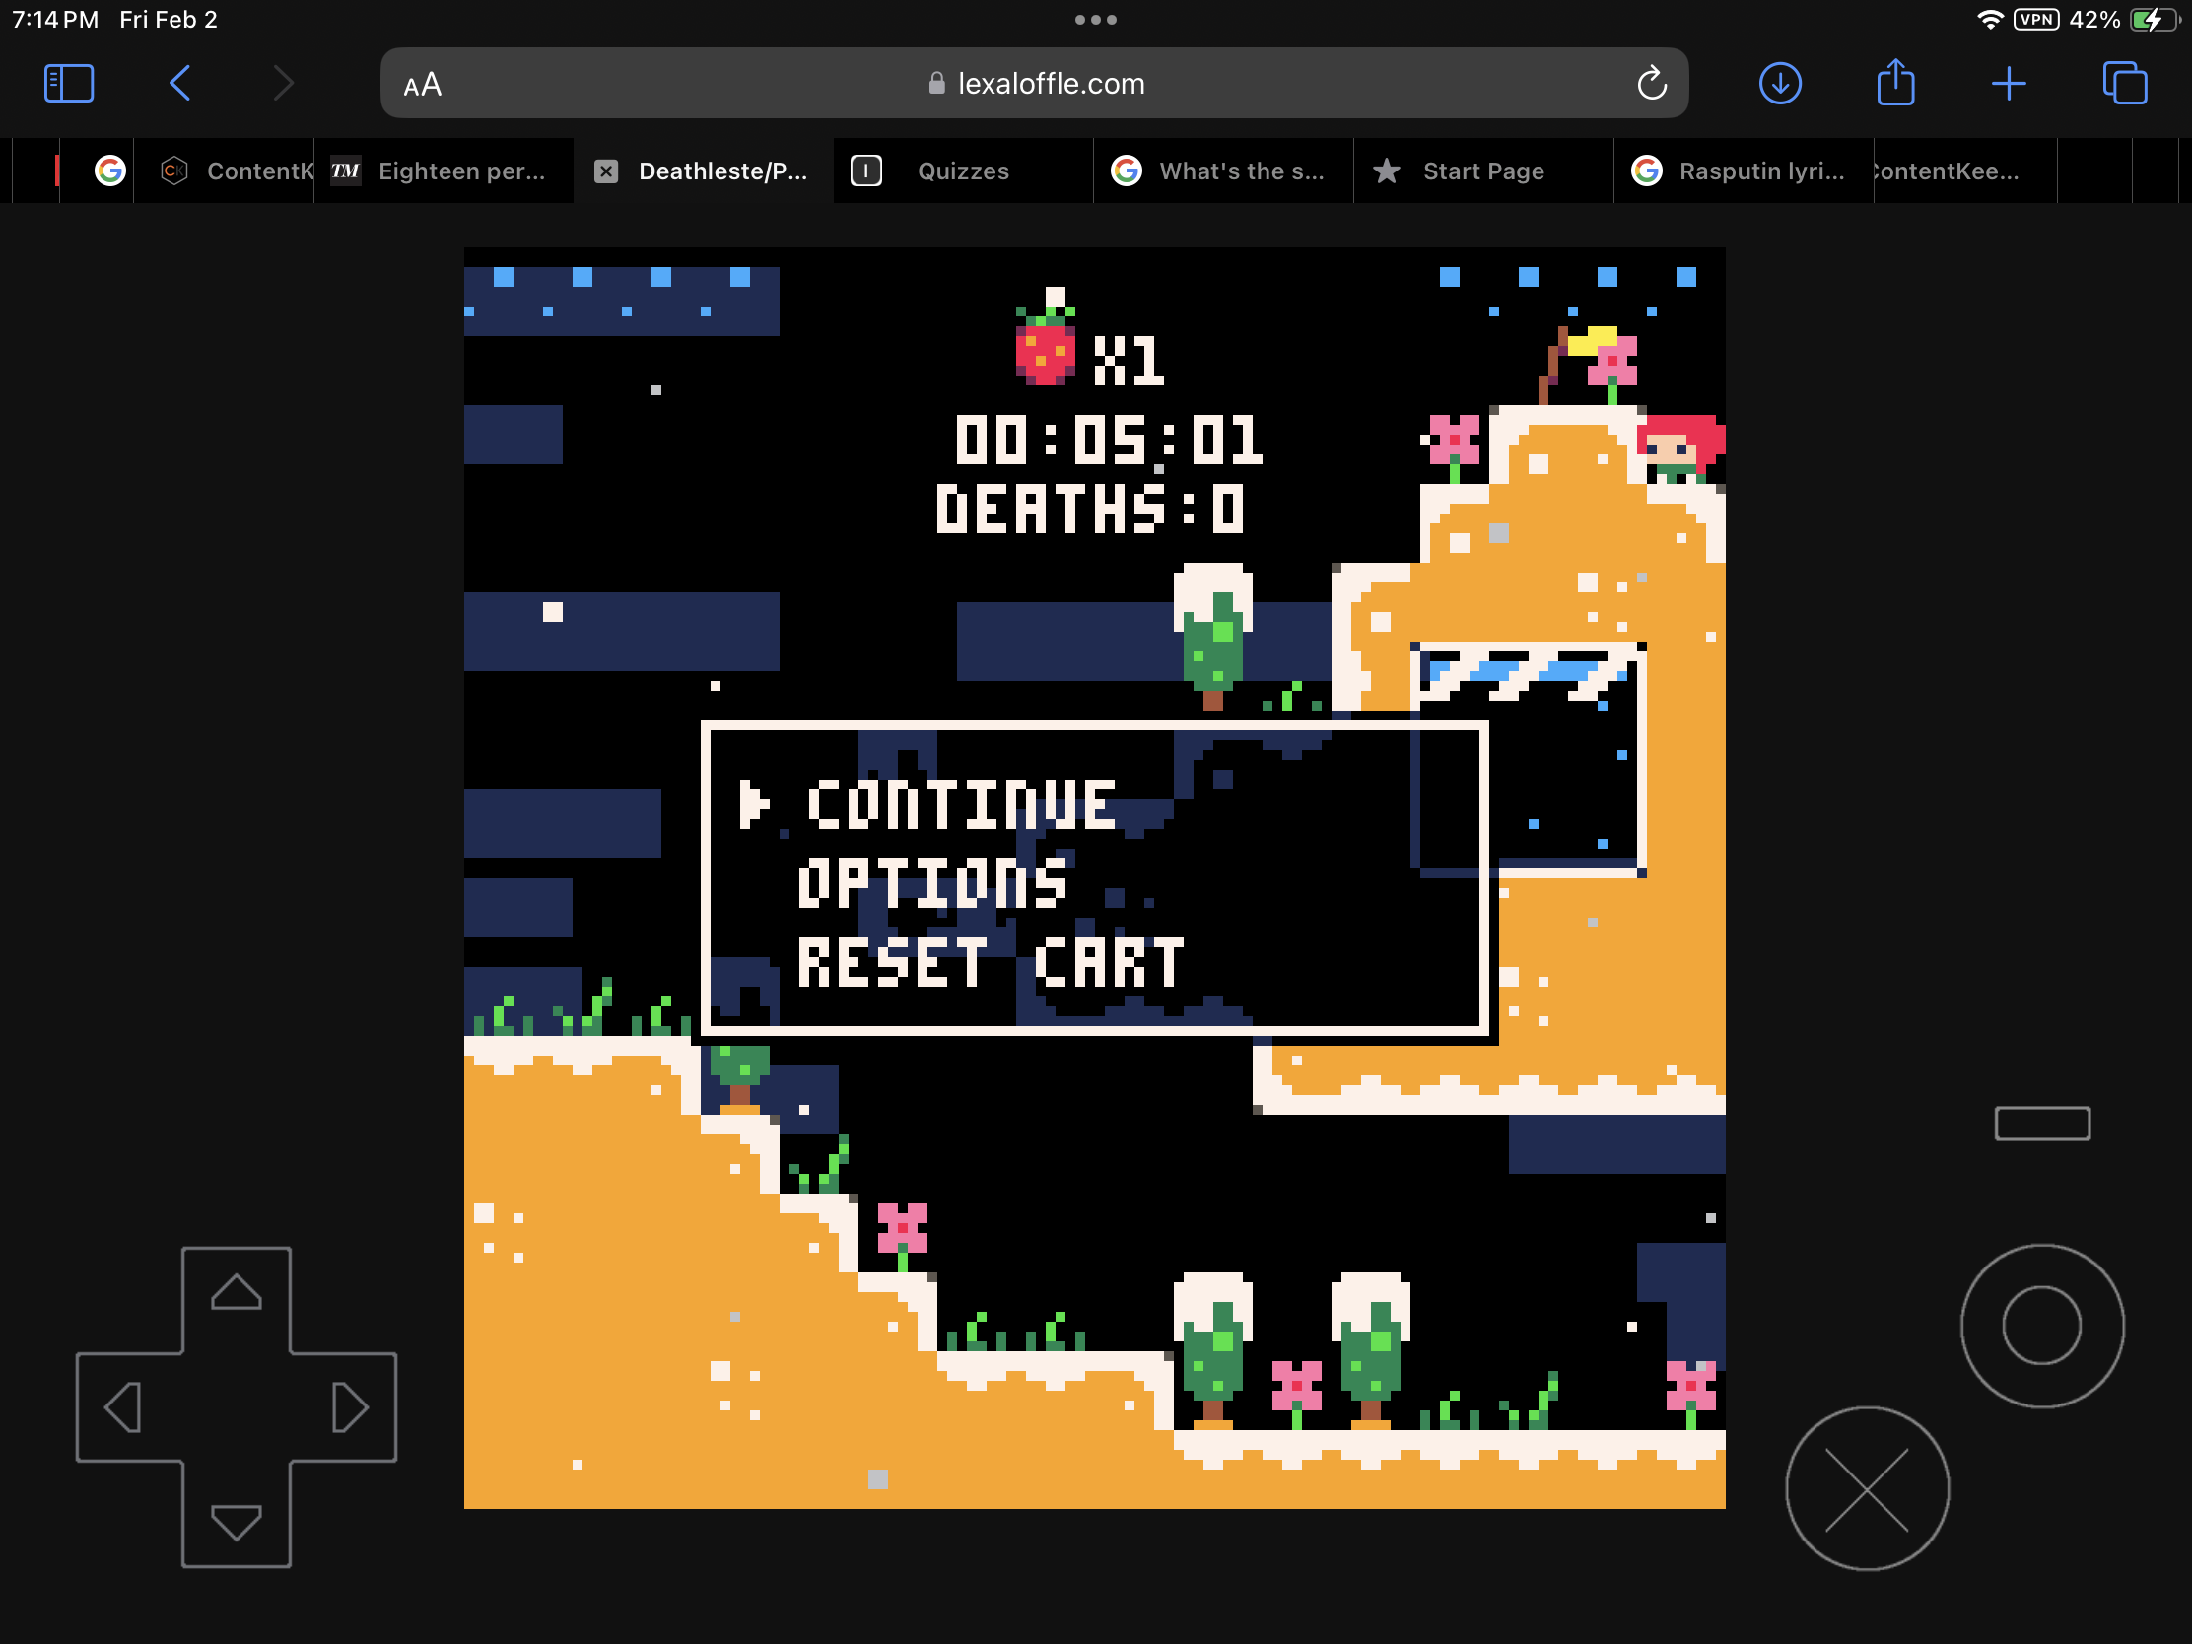The height and width of the screenshot is (1644, 2192).
Task: Select CONTINUE in the pause menu
Action: pos(961,803)
